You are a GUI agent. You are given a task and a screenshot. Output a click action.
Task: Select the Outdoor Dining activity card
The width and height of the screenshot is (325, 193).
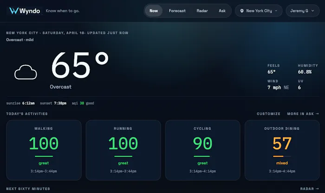[x=282, y=150]
